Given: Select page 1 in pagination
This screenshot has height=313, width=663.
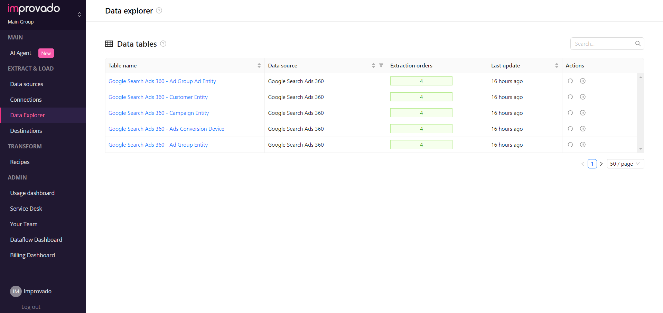Looking at the screenshot, I should (592, 164).
